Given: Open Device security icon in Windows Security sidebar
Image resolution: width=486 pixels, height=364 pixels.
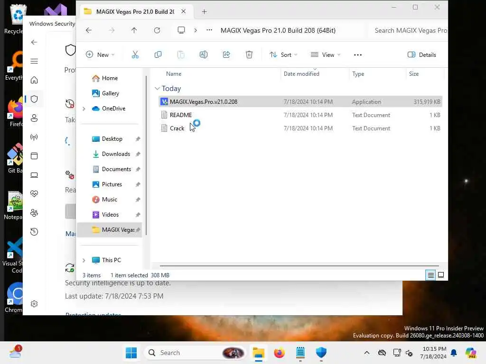Looking at the screenshot, I should coord(34,175).
